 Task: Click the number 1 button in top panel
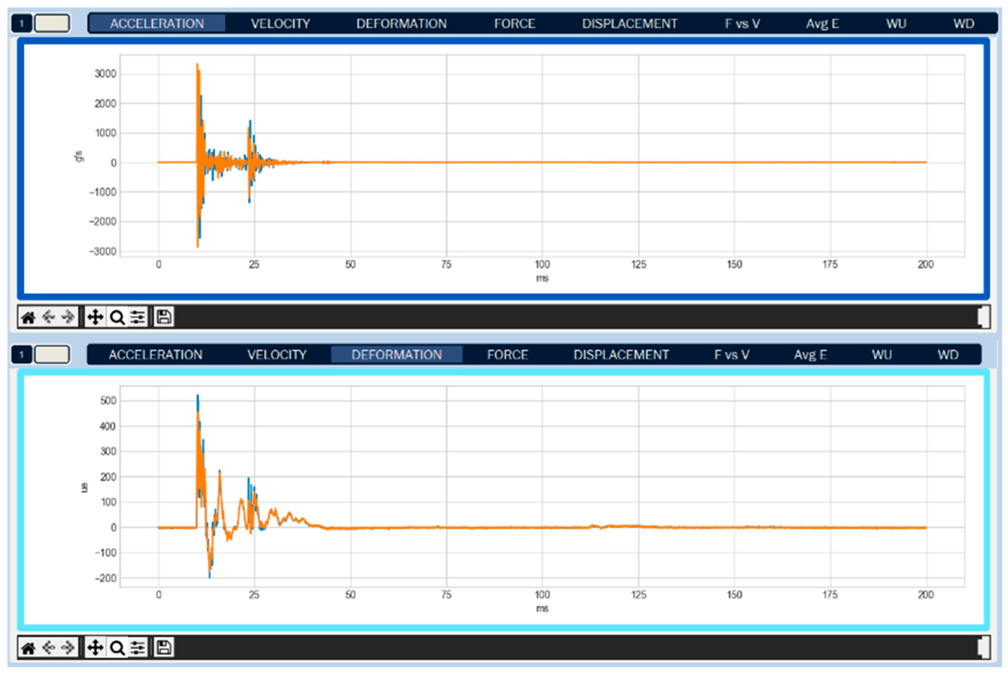pos(21,23)
